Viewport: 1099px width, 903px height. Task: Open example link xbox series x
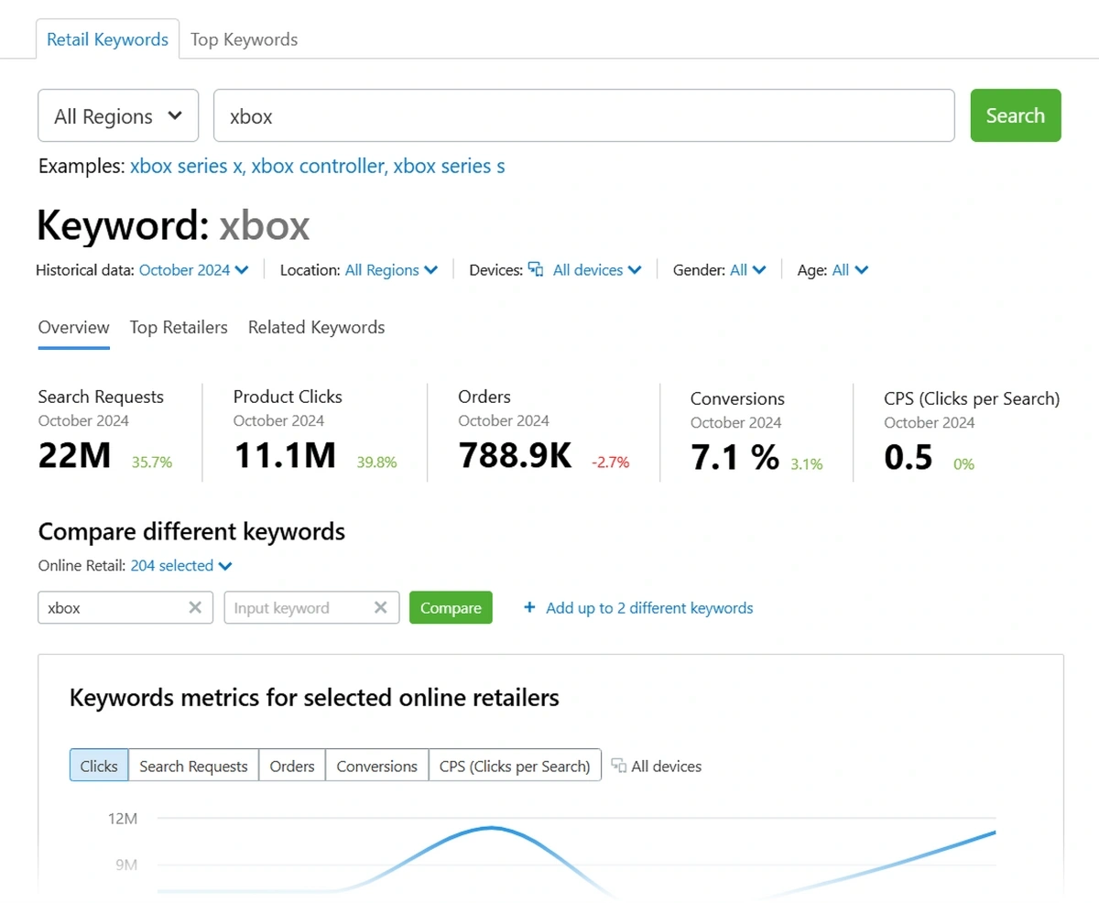[x=188, y=167]
